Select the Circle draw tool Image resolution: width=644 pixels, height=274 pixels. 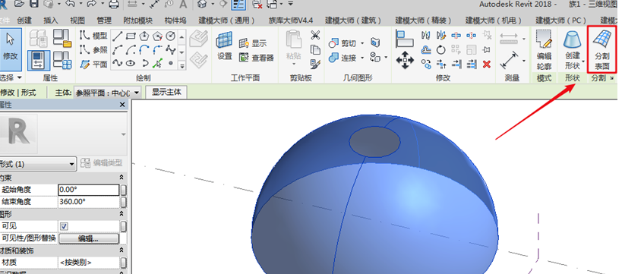tap(170, 36)
